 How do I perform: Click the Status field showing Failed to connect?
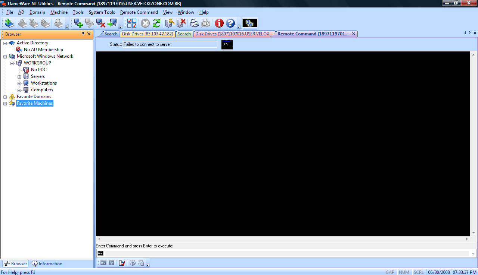(170, 44)
